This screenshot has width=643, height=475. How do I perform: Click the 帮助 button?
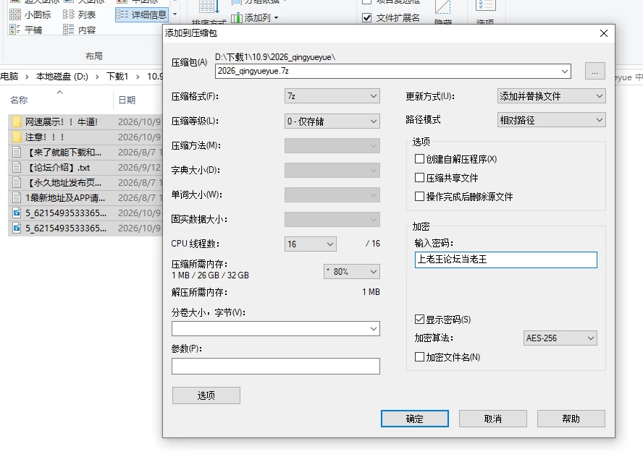pyautogui.click(x=571, y=419)
